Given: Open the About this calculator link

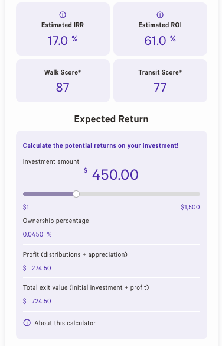Looking at the screenshot, I should coord(65,323).
